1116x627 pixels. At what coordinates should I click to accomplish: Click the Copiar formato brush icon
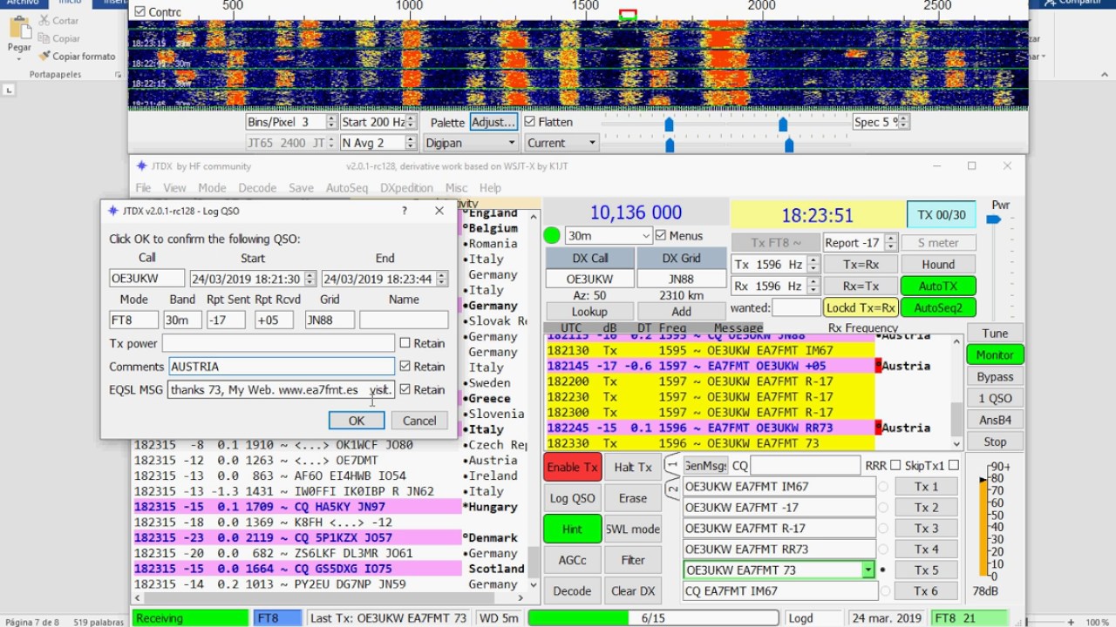pyautogui.click(x=44, y=56)
